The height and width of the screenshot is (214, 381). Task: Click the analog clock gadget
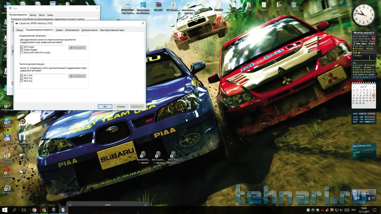click(x=364, y=15)
